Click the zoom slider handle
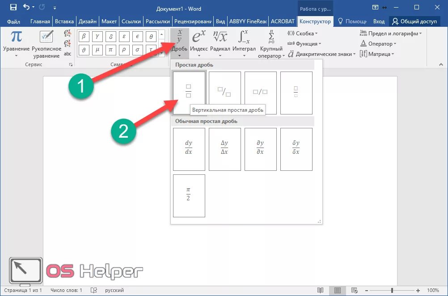The width and height of the screenshot is (448, 296). [392, 290]
